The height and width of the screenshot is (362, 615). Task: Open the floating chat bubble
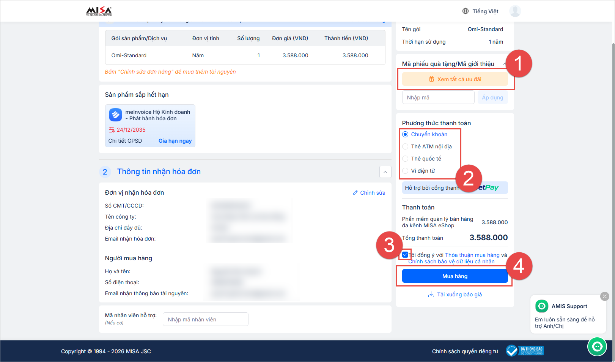[x=597, y=346]
